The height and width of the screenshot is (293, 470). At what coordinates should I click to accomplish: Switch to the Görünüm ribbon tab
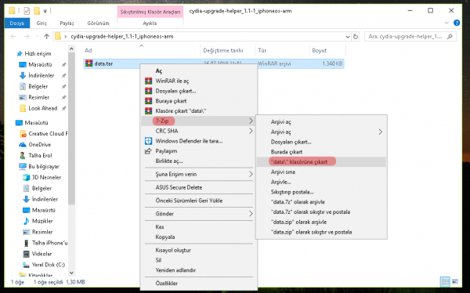coord(98,23)
